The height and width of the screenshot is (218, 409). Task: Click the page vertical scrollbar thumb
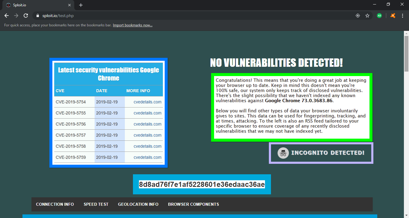406,53
